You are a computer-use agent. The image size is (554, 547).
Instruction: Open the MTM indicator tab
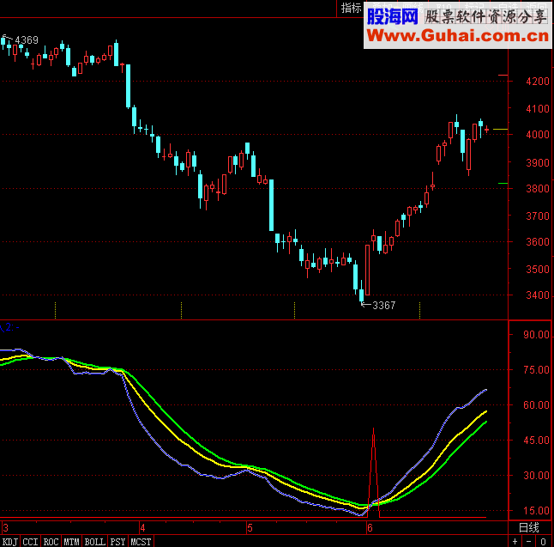[72, 542]
